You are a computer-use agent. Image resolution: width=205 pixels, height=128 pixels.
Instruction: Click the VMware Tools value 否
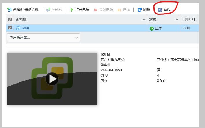[159, 70]
